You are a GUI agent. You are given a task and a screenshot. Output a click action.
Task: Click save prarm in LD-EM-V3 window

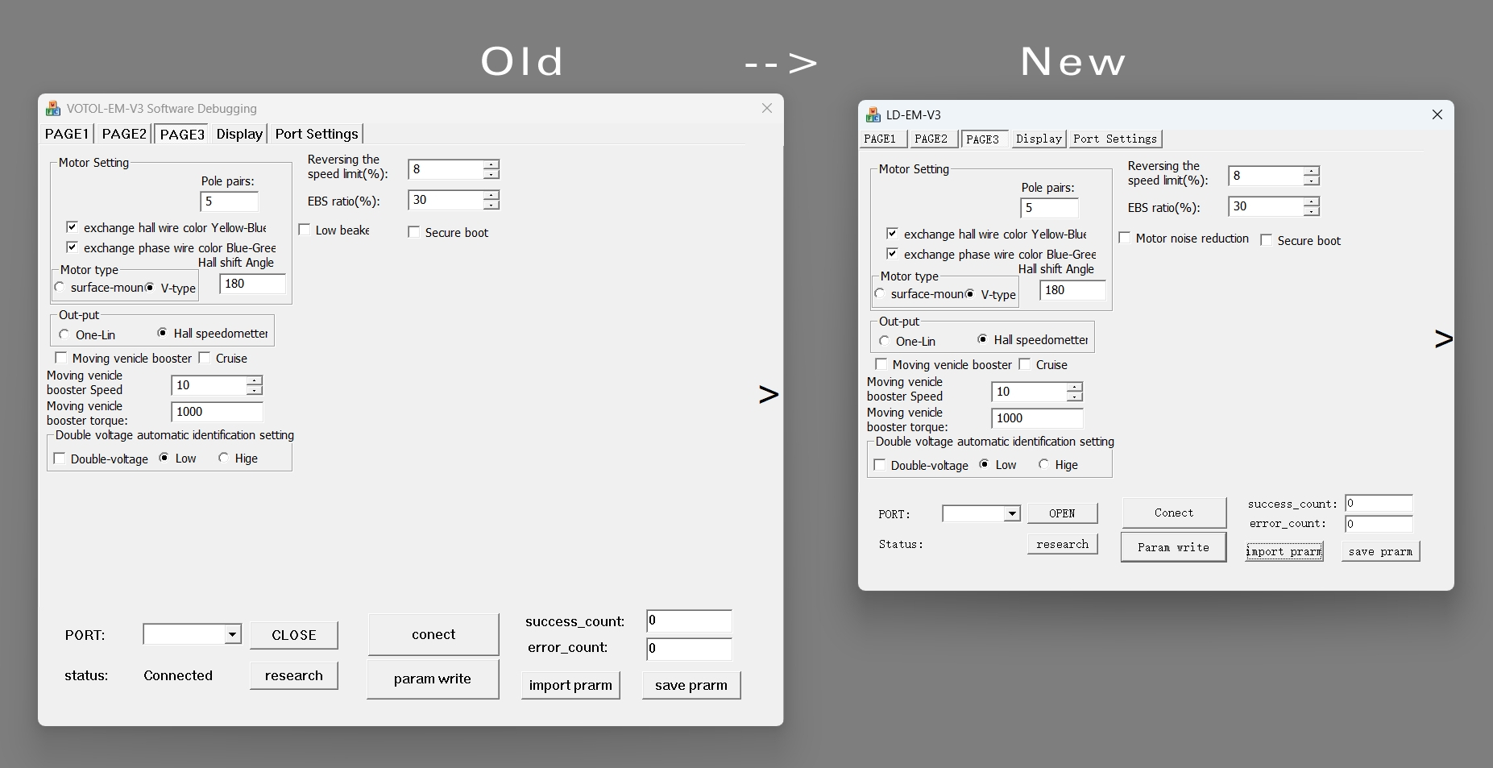(1380, 551)
